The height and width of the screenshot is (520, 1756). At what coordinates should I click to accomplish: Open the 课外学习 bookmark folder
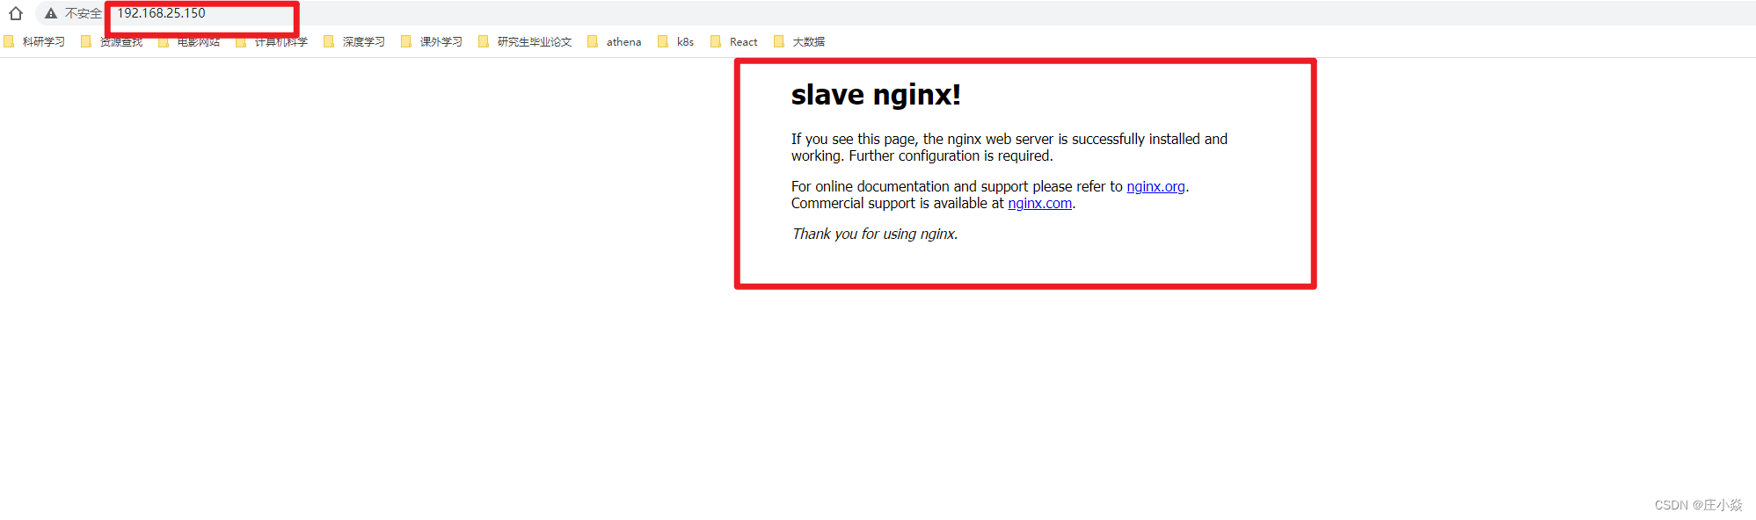point(432,41)
